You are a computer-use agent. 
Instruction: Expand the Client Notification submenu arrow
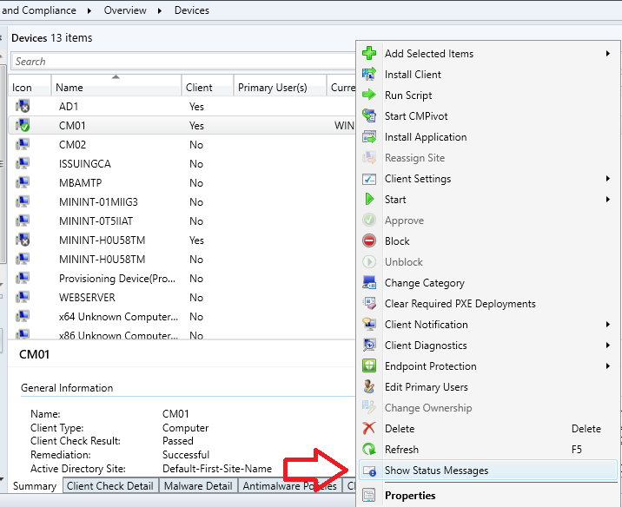coord(608,325)
